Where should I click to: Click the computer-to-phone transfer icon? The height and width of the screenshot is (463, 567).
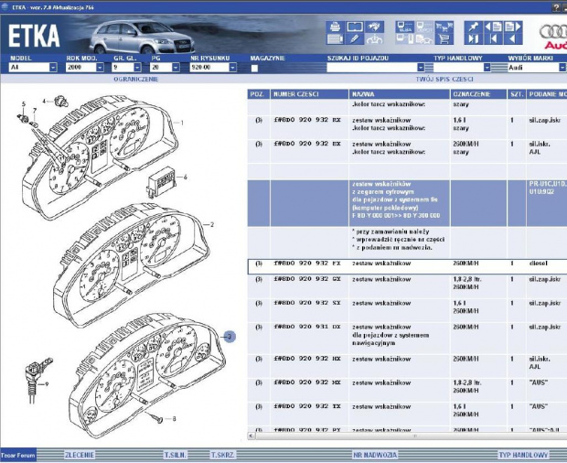coord(404,38)
